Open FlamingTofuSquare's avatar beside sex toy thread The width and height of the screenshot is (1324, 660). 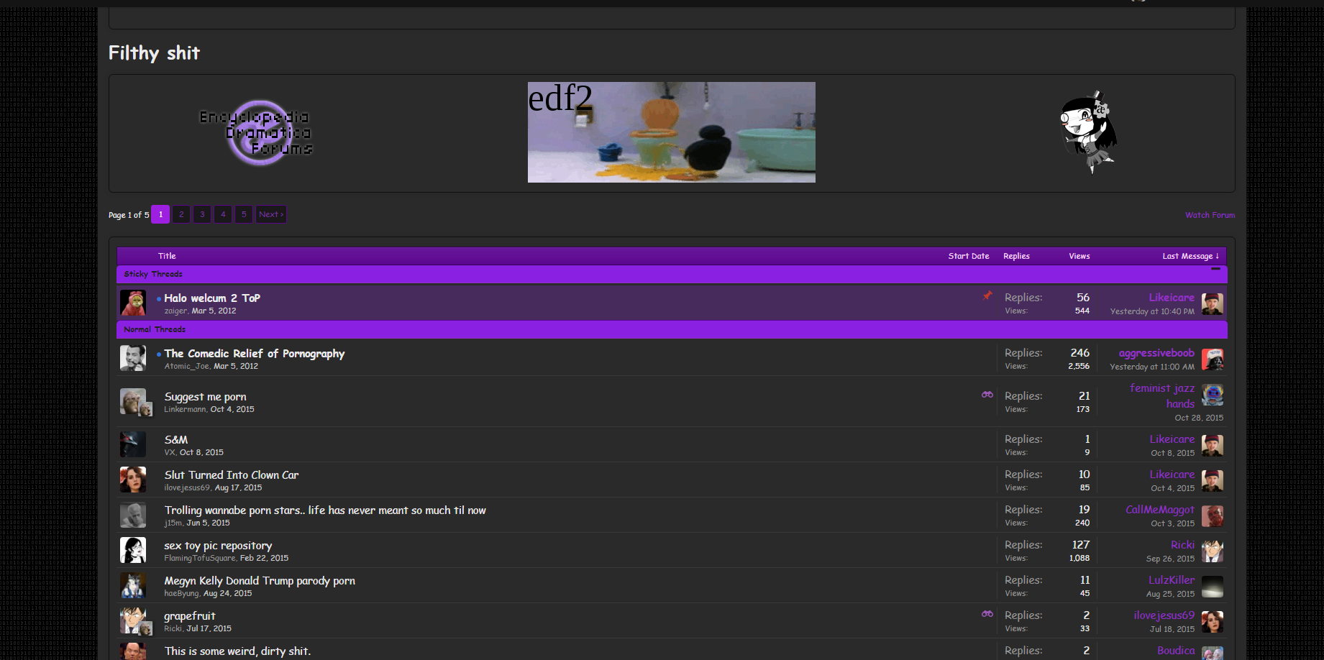(133, 550)
